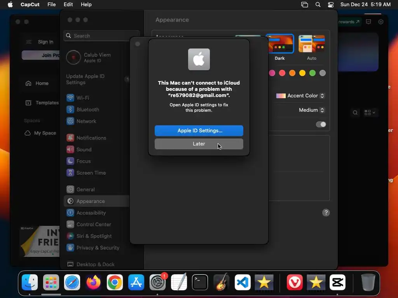Open the Accent Color highlight dropdown
Viewport: 398px width, 298px height.
tap(300, 96)
